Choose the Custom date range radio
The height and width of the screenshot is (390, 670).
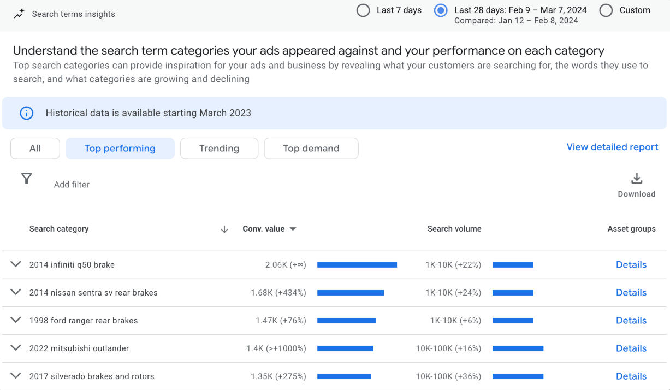click(606, 10)
